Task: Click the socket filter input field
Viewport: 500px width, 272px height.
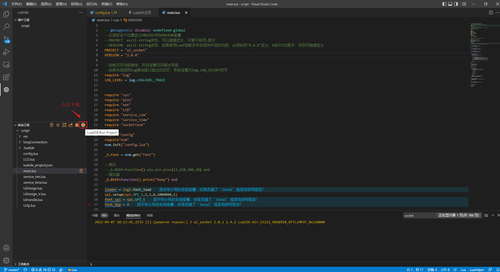Action: pos(419,215)
